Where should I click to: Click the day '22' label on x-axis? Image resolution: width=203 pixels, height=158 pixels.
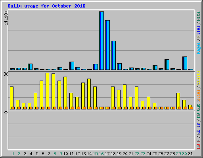[137, 154]
